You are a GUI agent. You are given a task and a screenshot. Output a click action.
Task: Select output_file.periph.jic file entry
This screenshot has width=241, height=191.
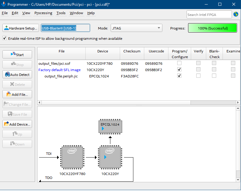61,76
